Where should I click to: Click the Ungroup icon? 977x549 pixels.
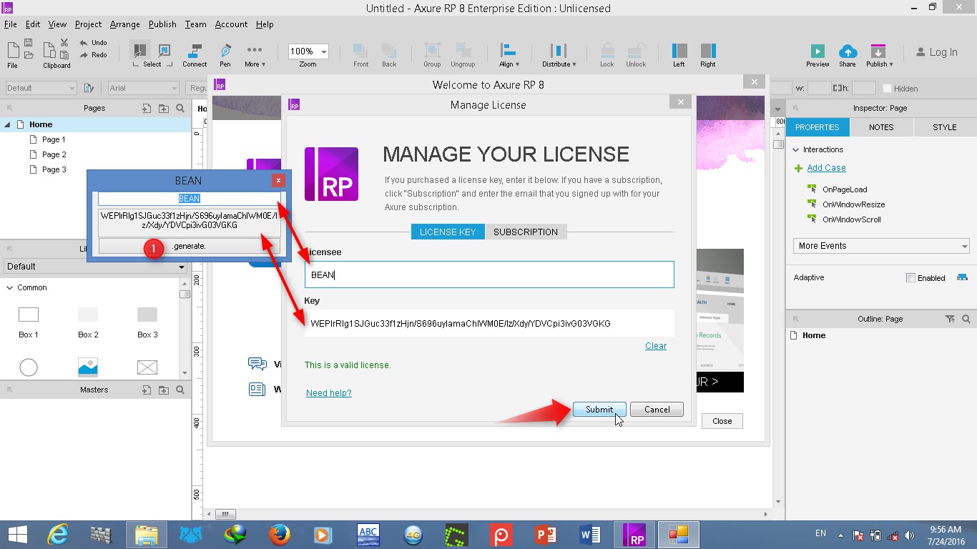pyautogui.click(x=463, y=51)
